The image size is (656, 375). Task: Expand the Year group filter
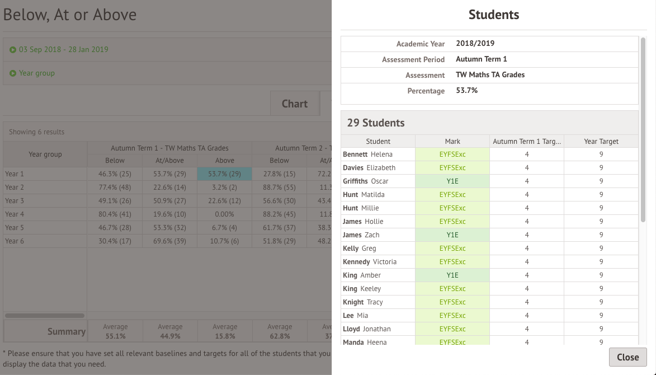36,73
